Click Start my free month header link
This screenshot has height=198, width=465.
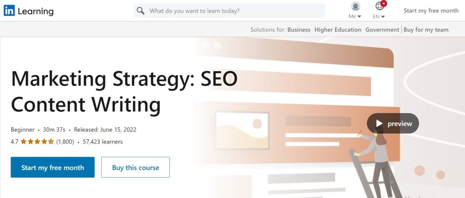click(431, 11)
